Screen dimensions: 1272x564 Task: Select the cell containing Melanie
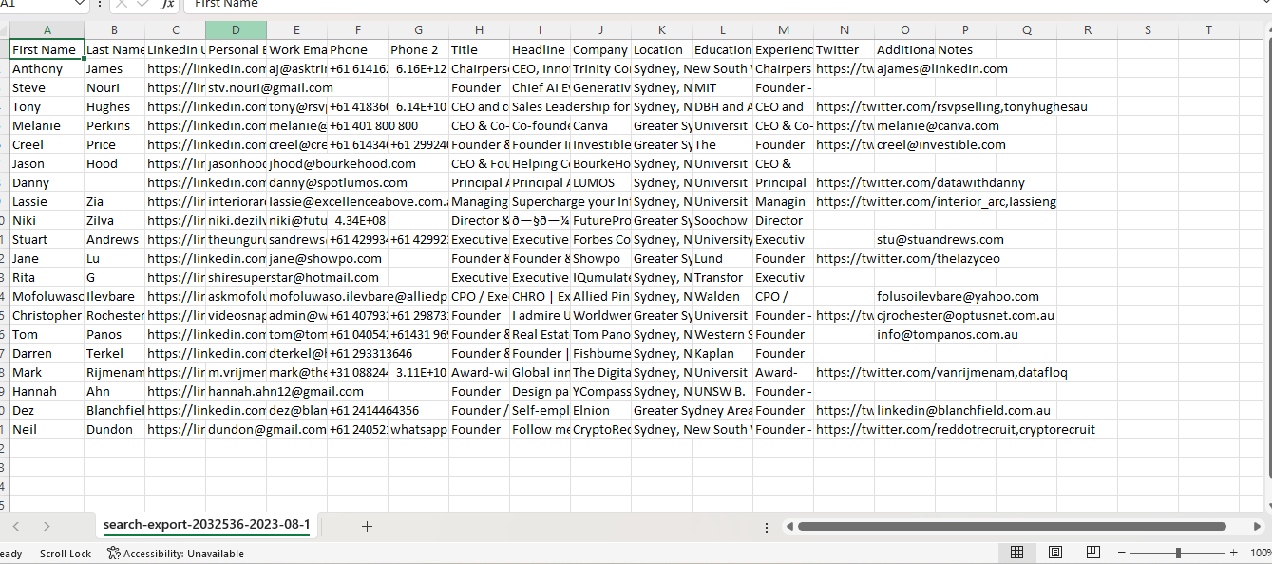pos(47,125)
